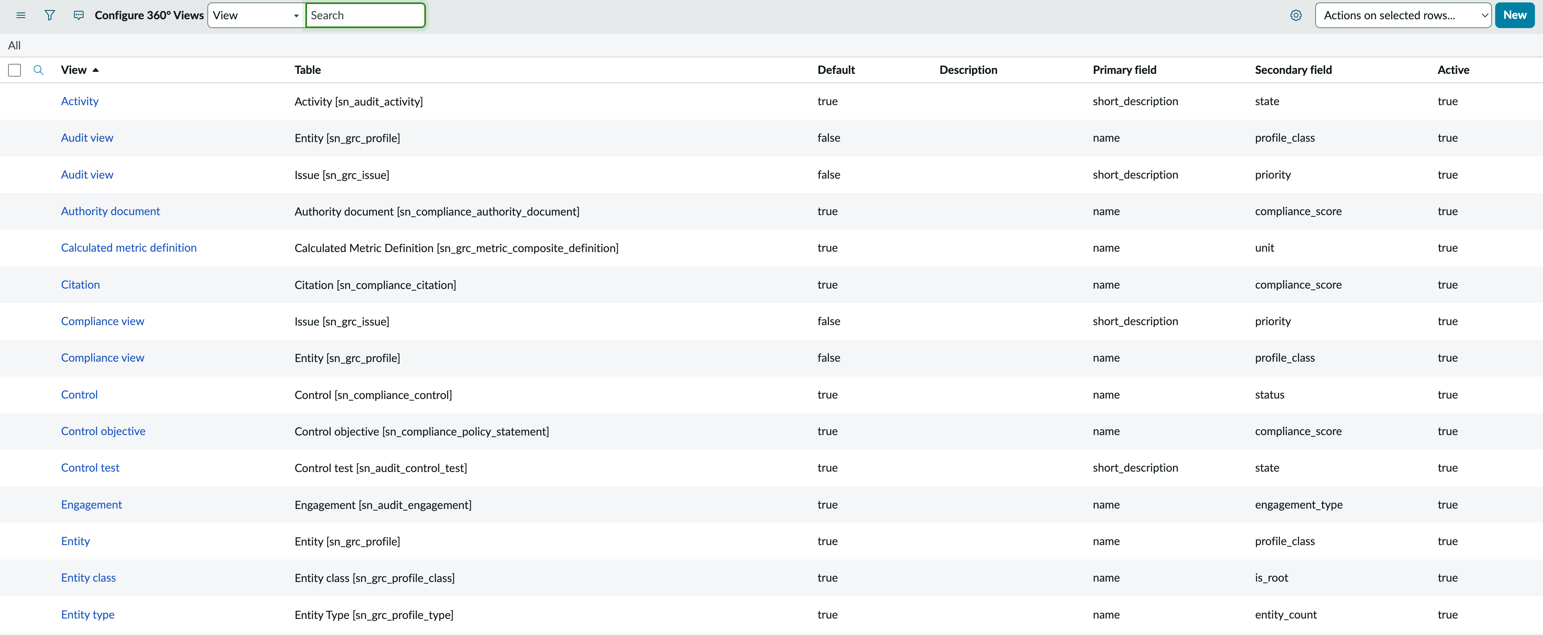This screenshot has width=1543, height=635.
Task: Open the Control objective view
Action: pos(103,431)
